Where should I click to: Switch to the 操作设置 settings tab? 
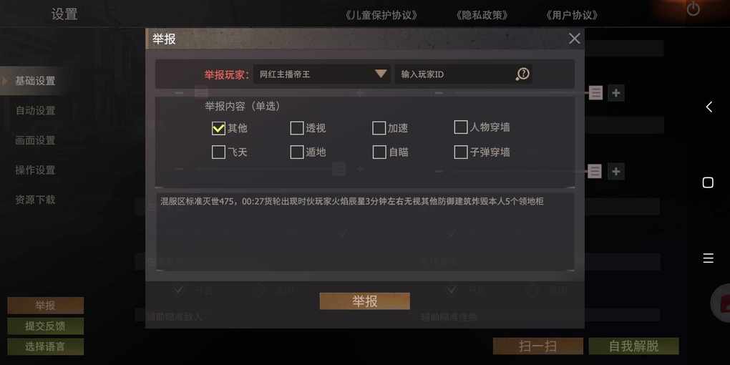35,170
